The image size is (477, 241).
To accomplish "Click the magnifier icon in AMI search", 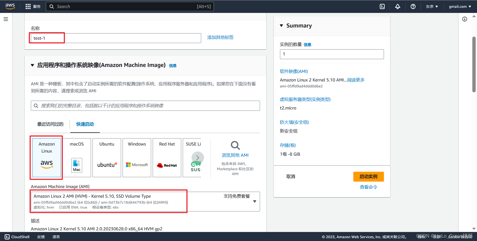I will click(36, 106).
